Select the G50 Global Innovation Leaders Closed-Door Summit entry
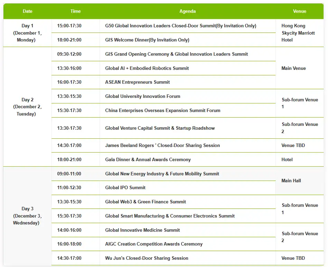The image size is (328, 267). tap(180, 26)
